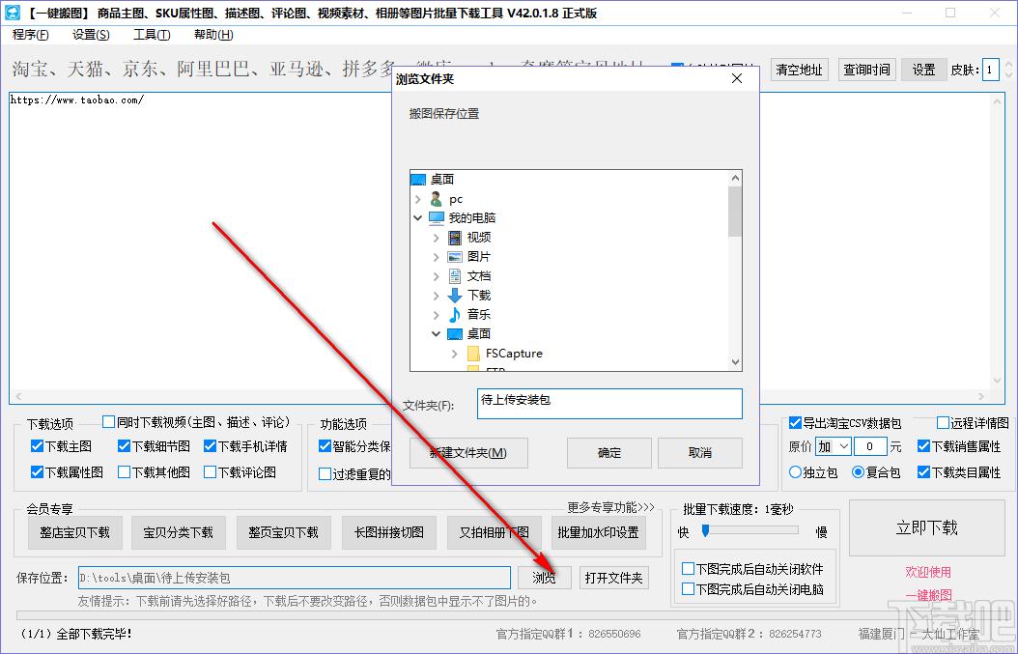Expand the 图片 tree node
Viewport: 1018px width, 654px height.
tap(437, 257)
